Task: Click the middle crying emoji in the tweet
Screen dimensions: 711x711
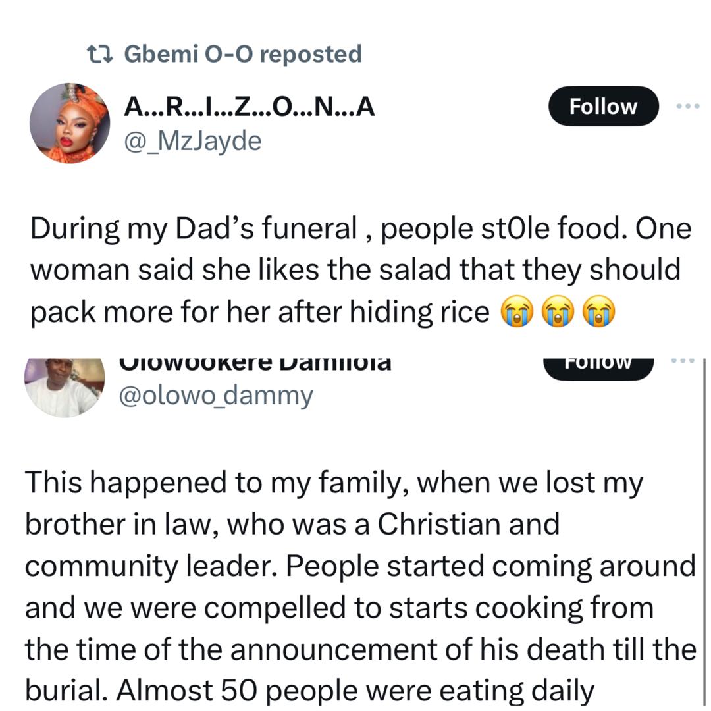Action: (557, 313)
